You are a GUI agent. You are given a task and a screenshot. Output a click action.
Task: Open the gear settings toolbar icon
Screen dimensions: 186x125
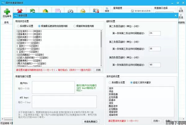tap(71, 11)
